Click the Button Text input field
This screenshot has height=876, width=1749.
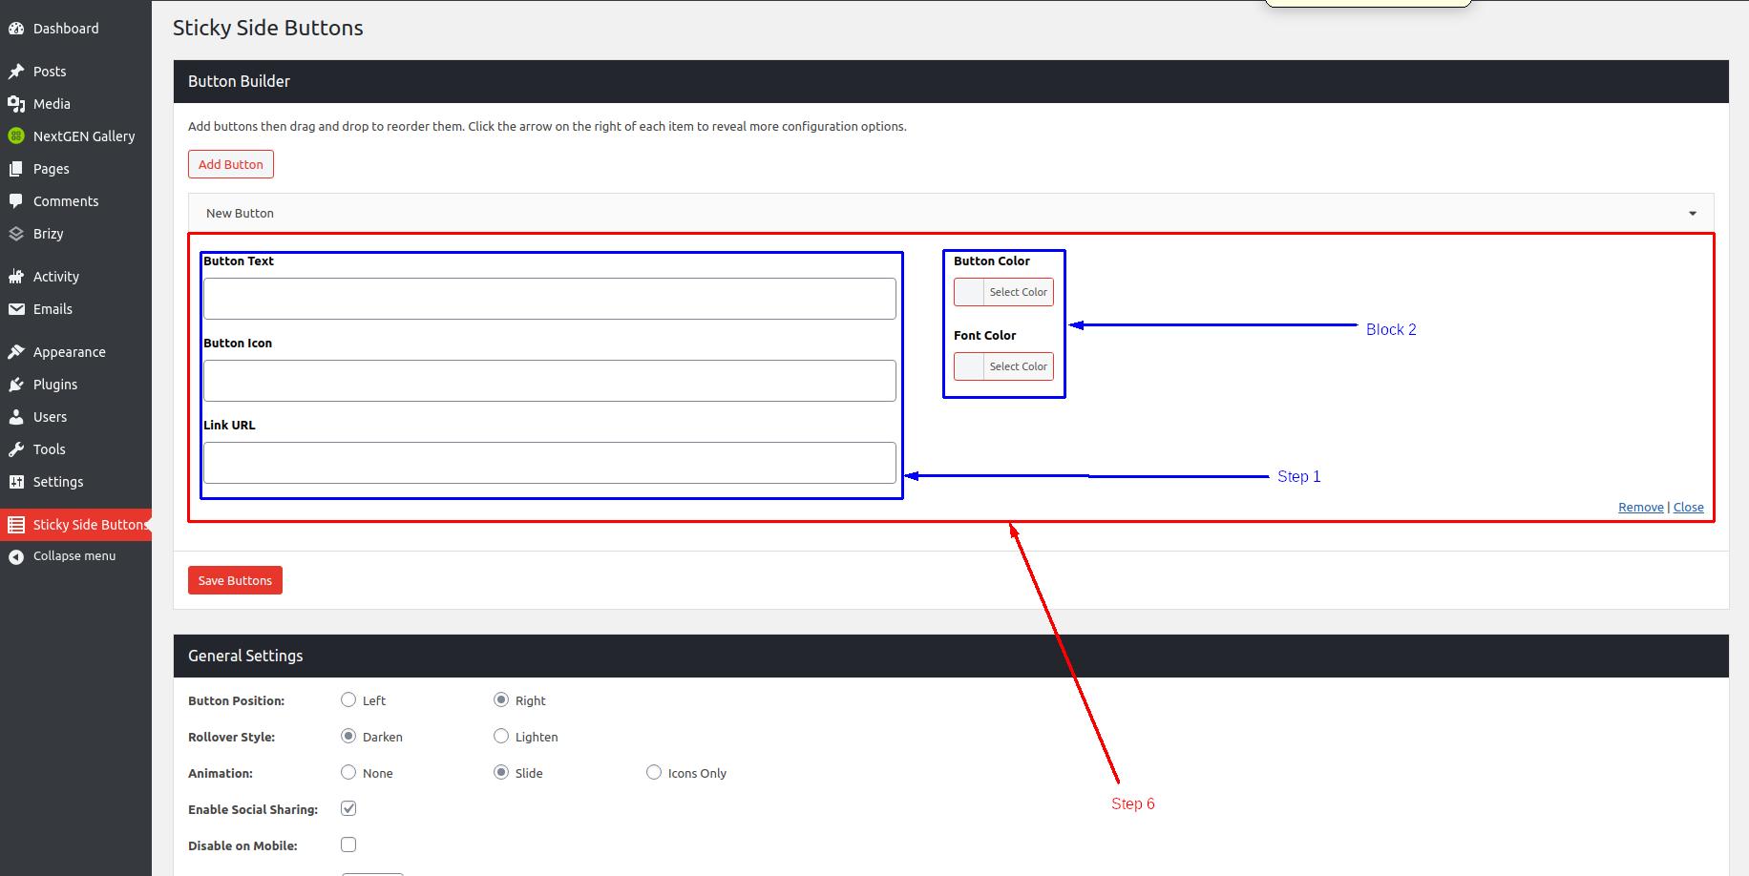pos(550,299)
